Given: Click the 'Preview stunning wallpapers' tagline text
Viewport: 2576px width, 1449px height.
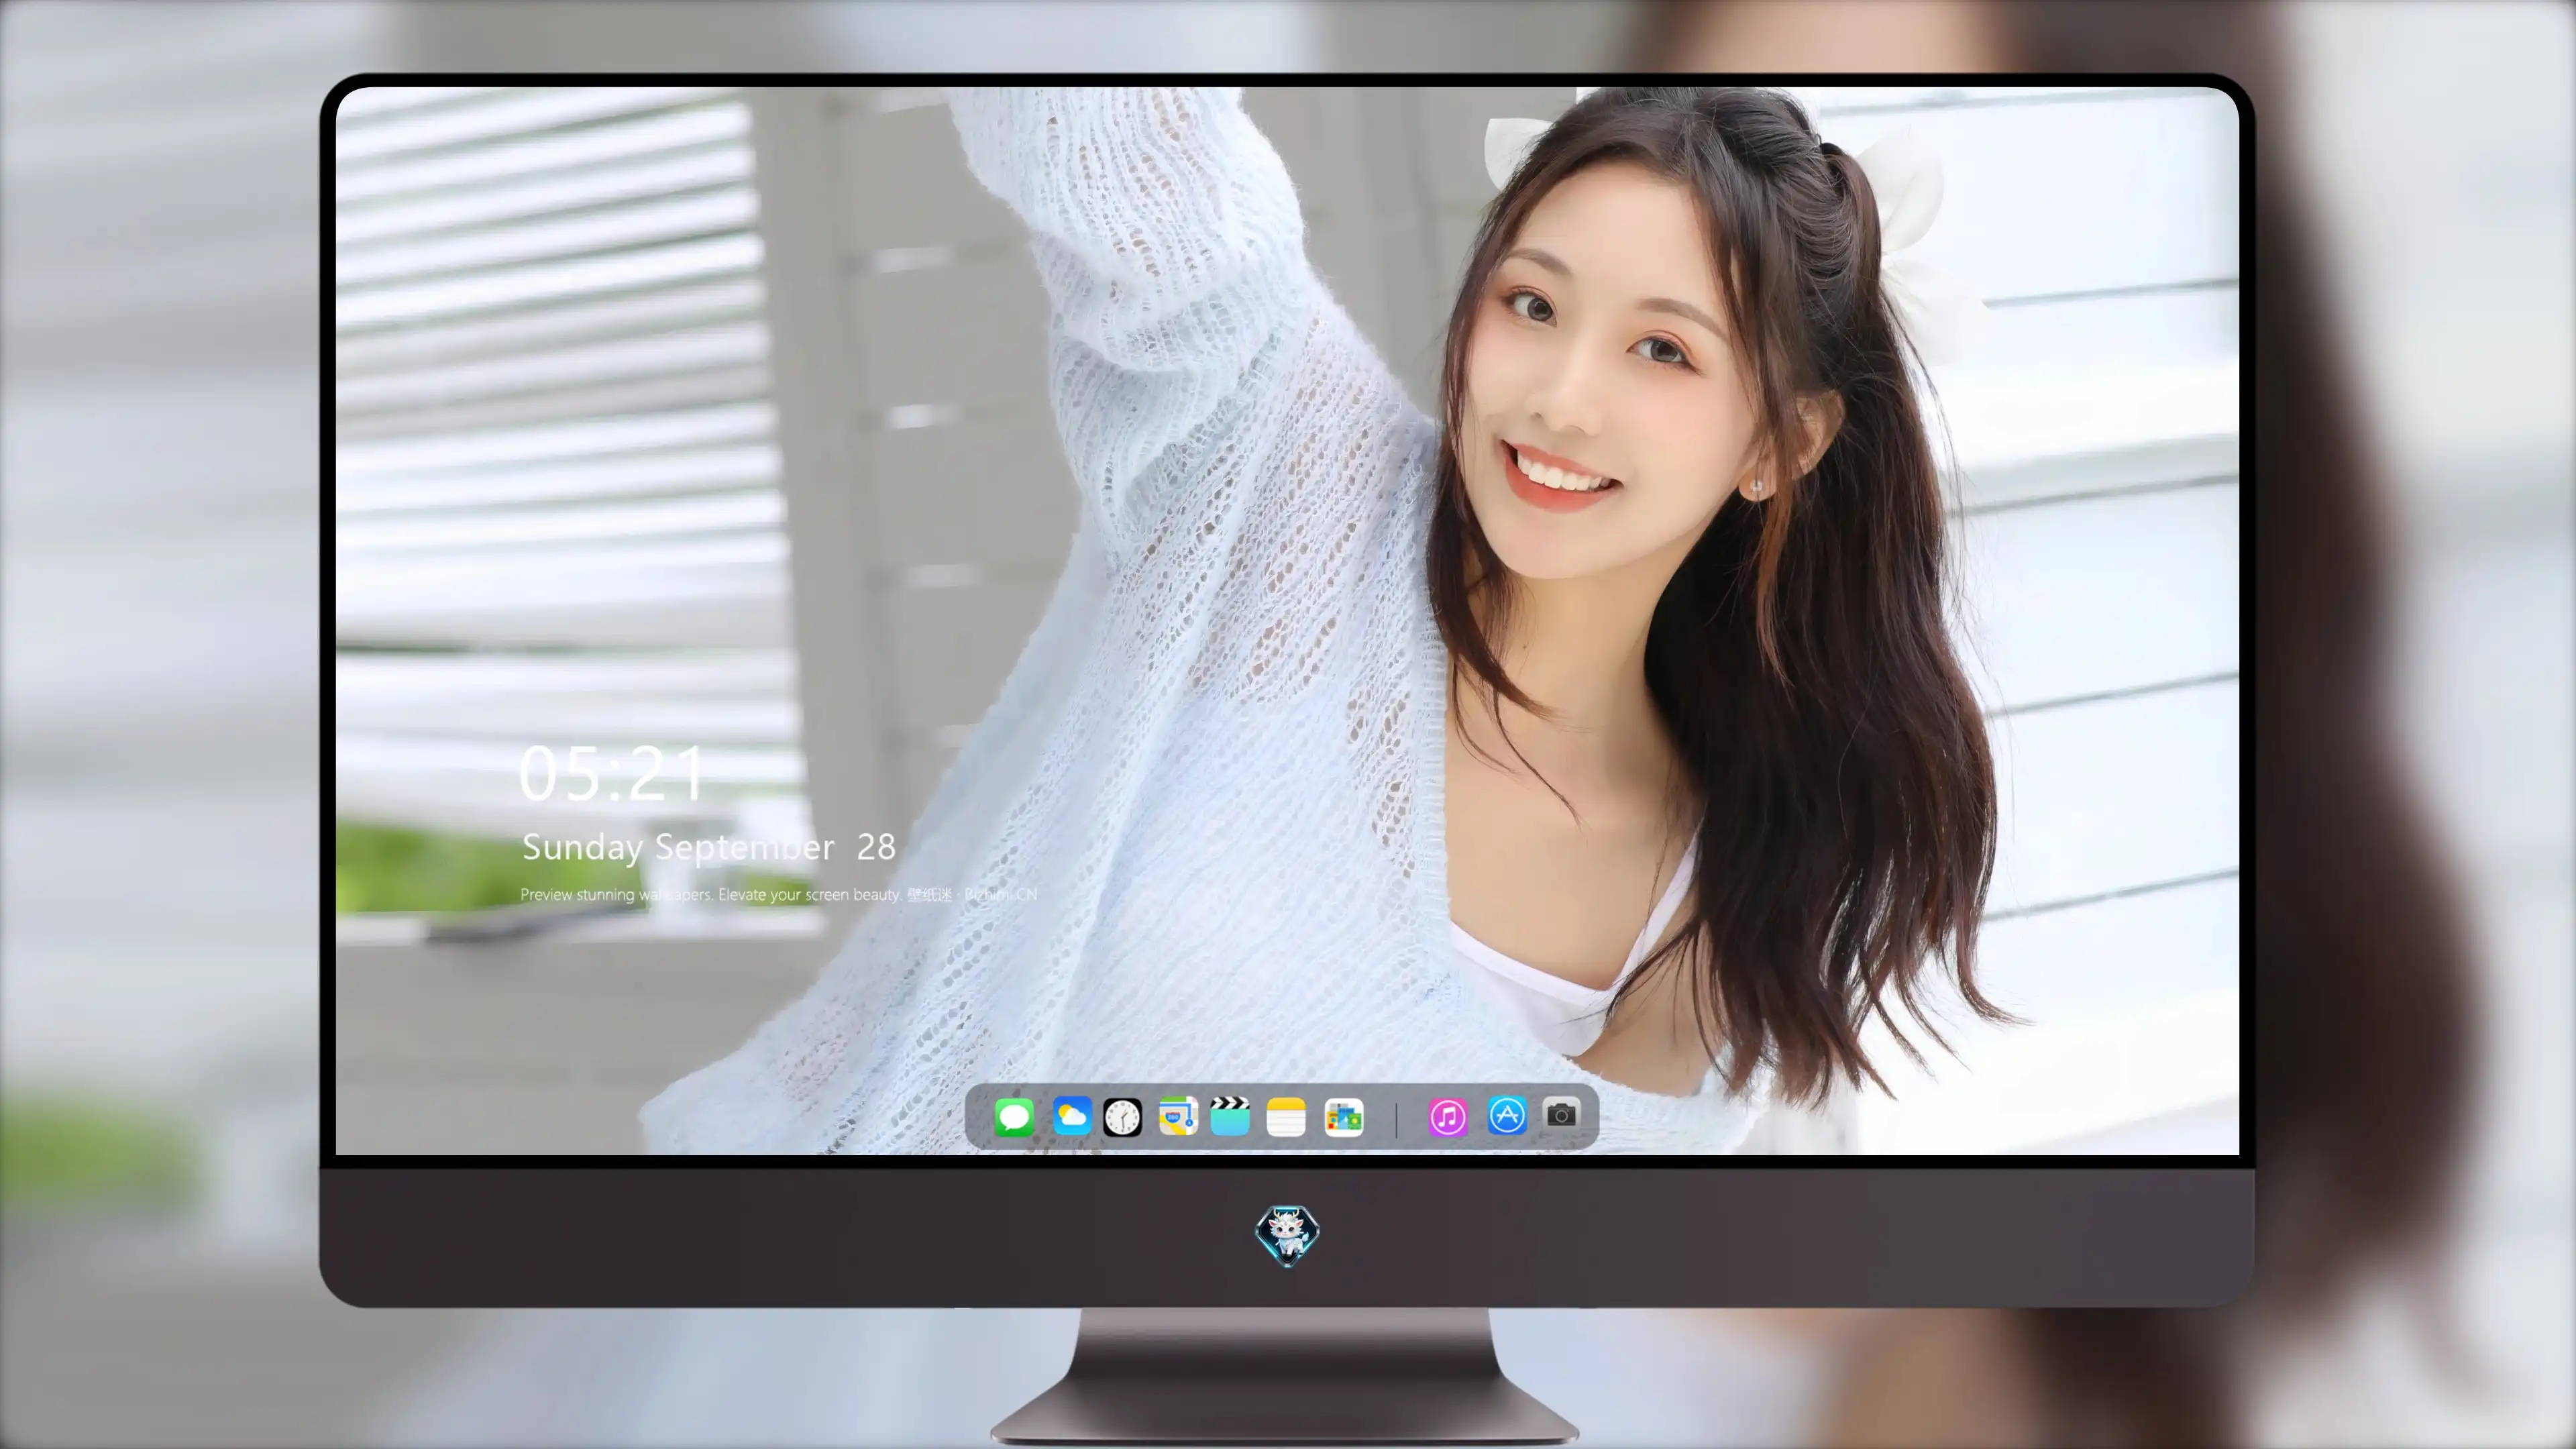Looking at the screenshot, I should [x=778, y=894].
